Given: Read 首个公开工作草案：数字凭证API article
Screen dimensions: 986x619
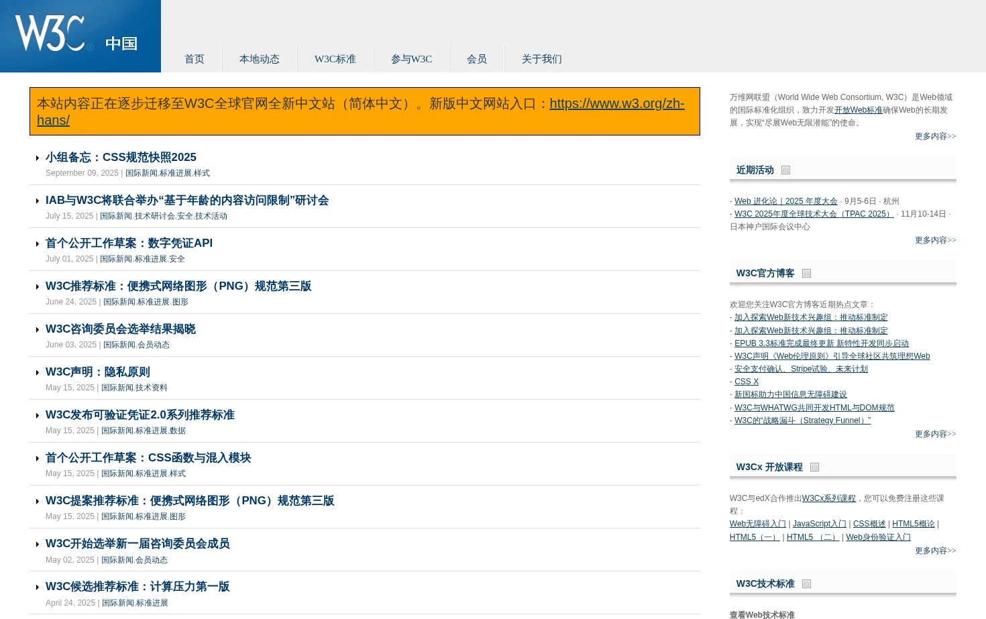Looking at the screenshot, I should (x=129, y=243).
